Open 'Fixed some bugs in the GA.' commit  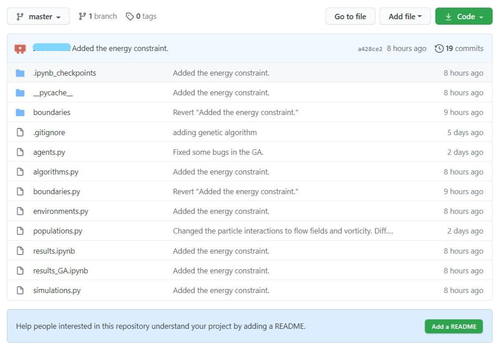click(218, 152)
